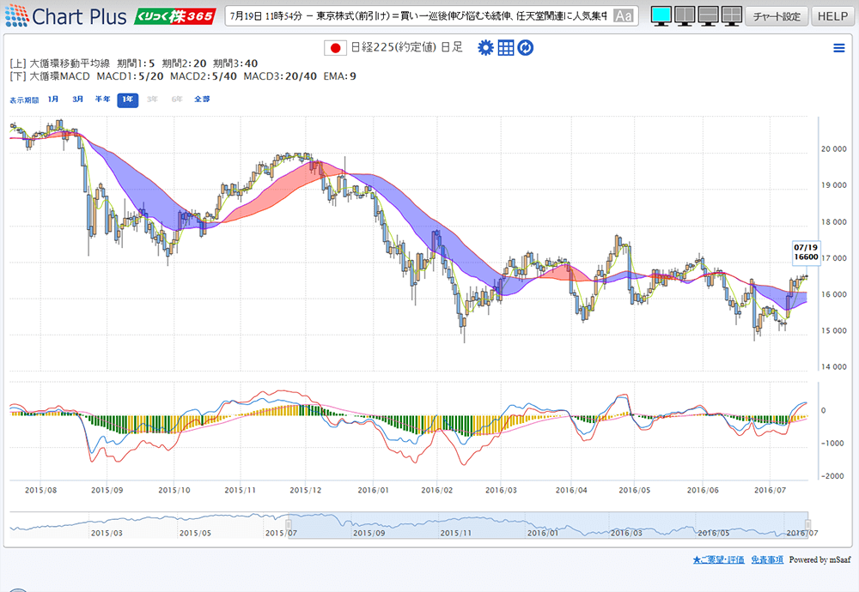The image size is (859, 592).
Task: Open indicator settings with the gear icon
Action: coord(485,48)
